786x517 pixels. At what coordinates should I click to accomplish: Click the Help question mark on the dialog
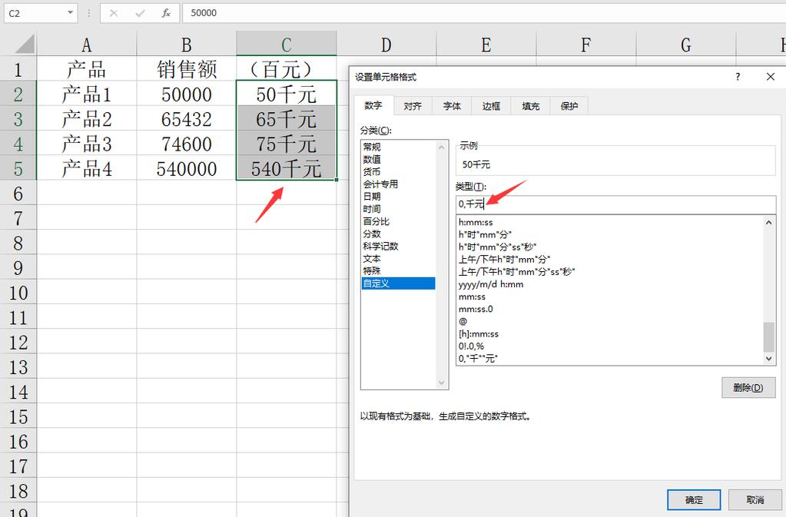pos(737,77)
